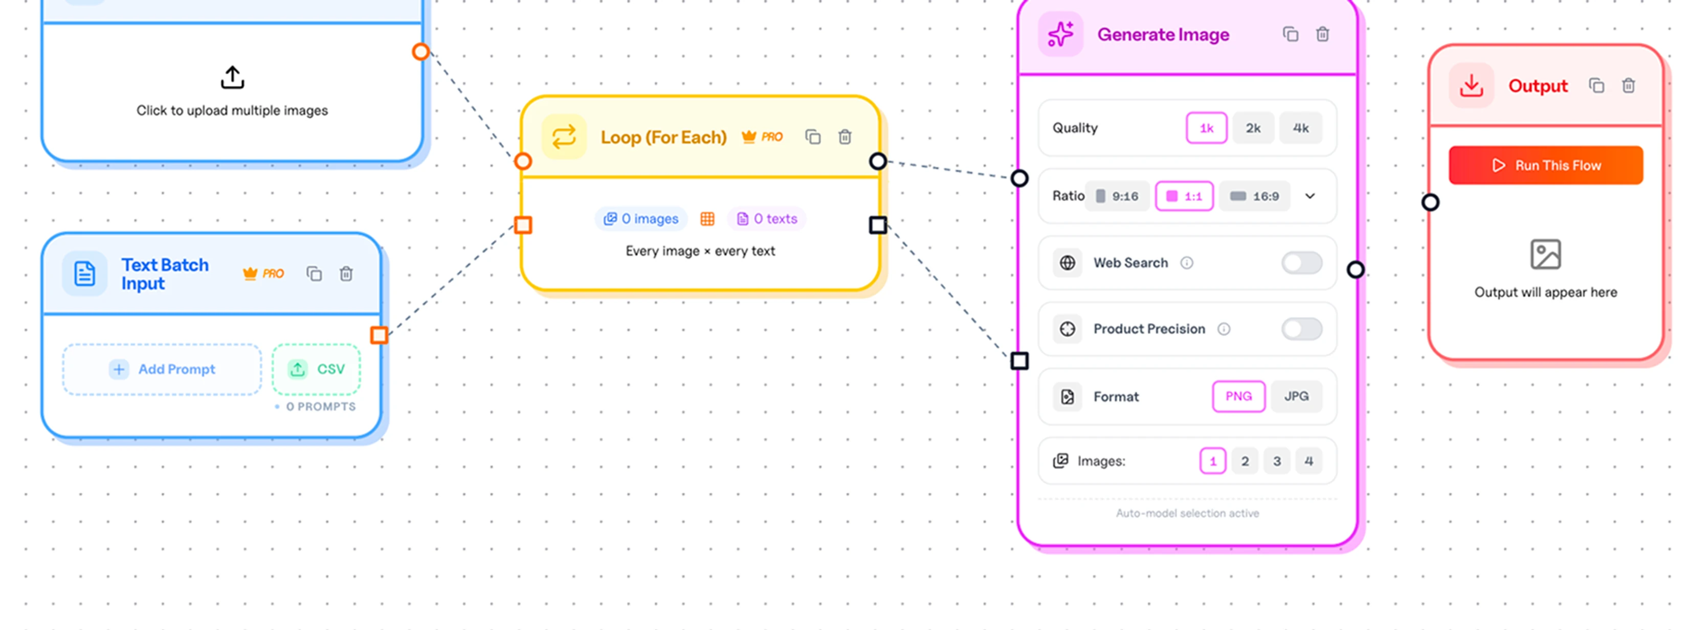Open the Web Search info tooltip icon
Screen dimensions: 1688x630
tap(1187, 263)
